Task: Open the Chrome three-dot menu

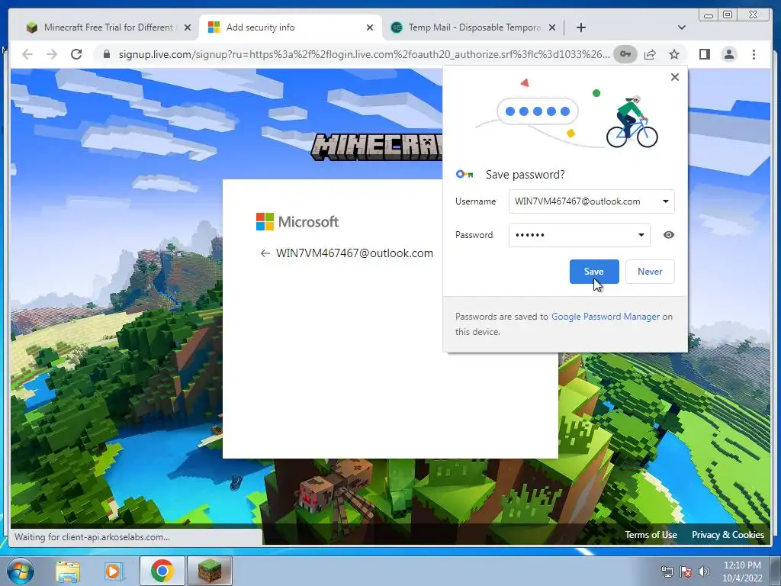Action: point(754,54)
